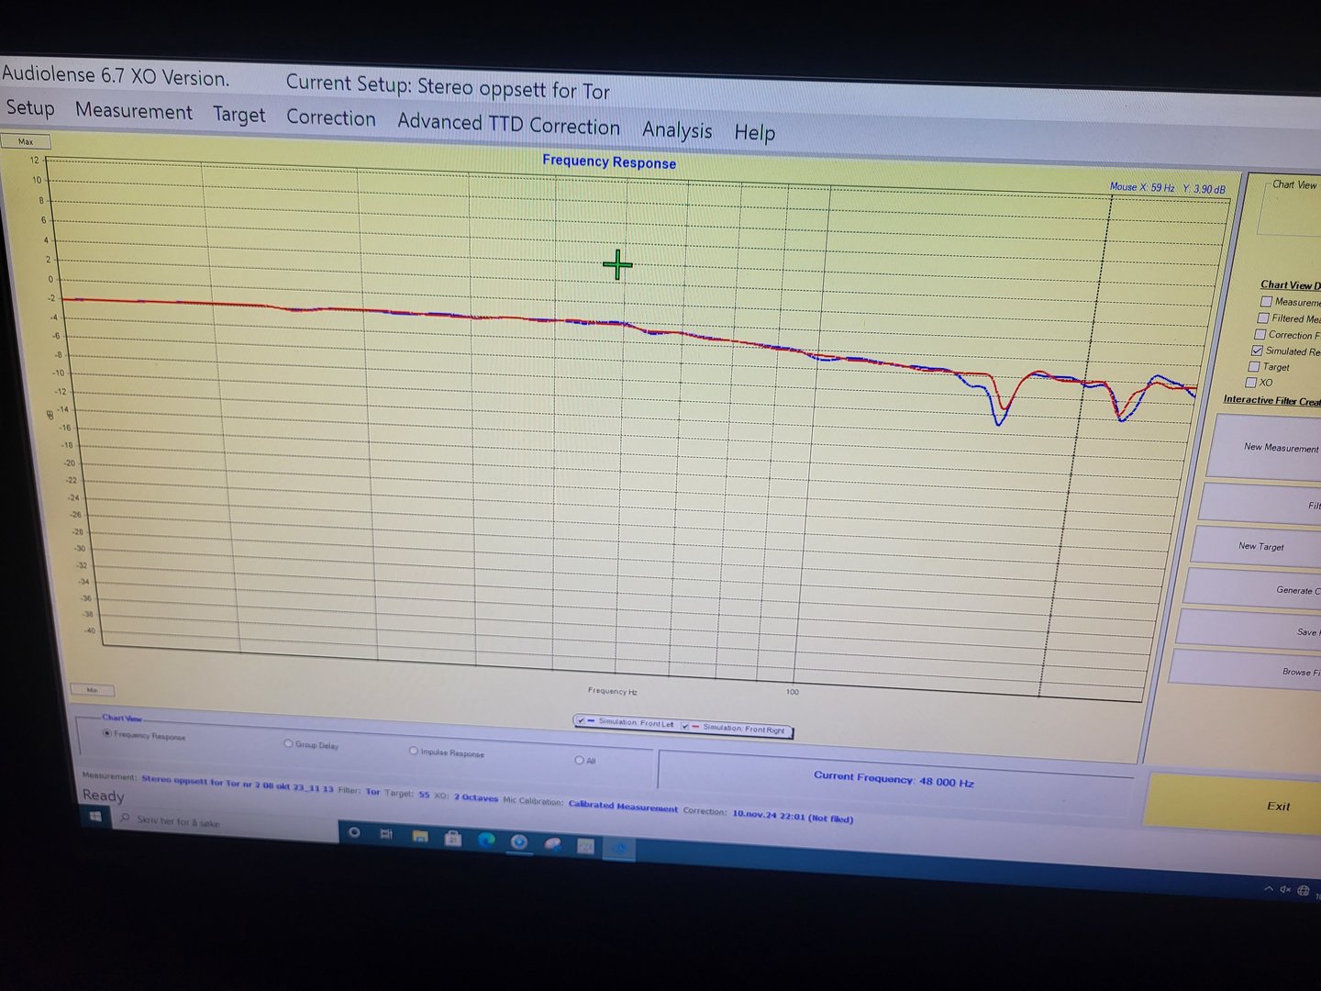Open the Advanced TTD Correction menu
The width and height of the screenshot is (1321, 991).
pyautogui.click(x=509, y=124)
